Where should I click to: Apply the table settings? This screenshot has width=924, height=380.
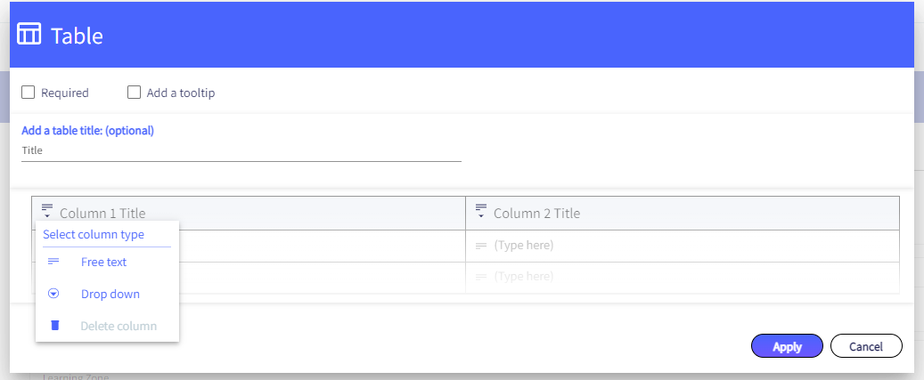pyautogui.click(x=787, y=346)
